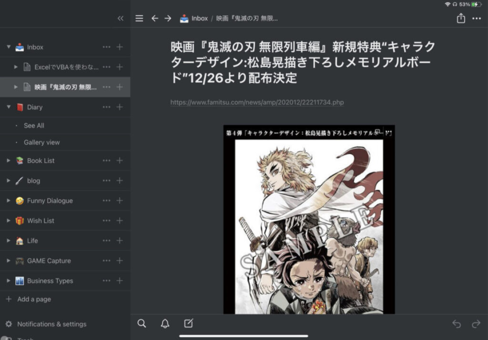The width and height of the screenshot is (488, 340).
Task: Open options for Inbox row
Action: [106, 47]
